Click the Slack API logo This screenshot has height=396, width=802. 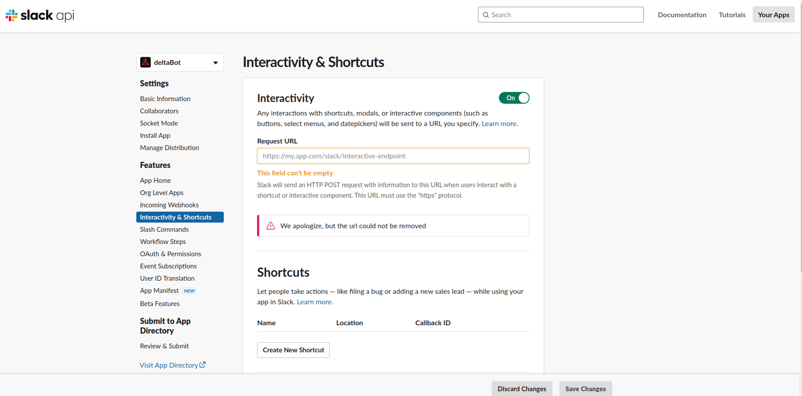click(40, 15)
